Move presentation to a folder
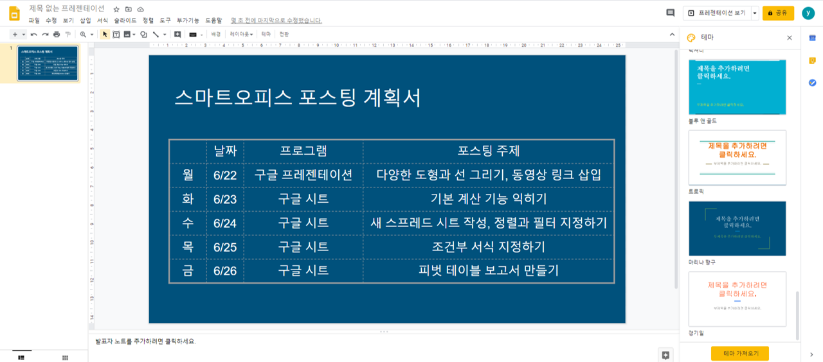823x362 pixels. (x=129, y=10)
